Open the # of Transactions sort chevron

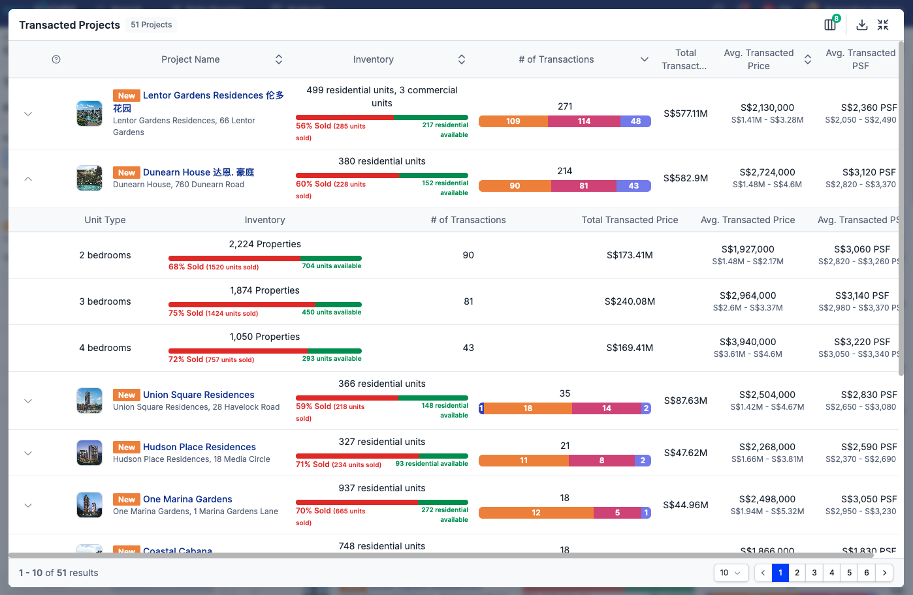tap(645, 59)
